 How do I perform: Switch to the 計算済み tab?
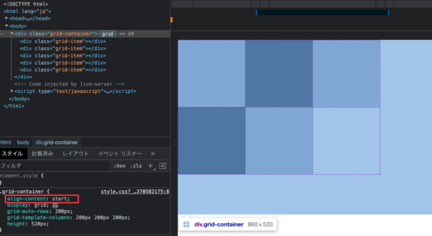43,153
